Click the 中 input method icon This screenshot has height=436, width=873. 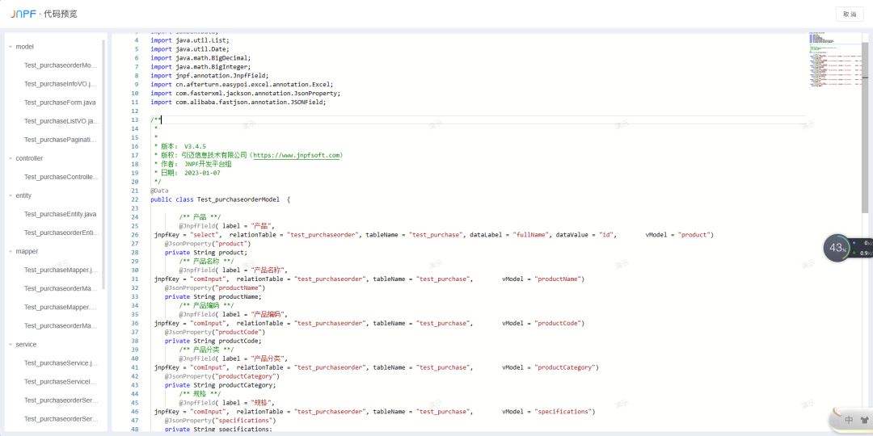[849, 420]
